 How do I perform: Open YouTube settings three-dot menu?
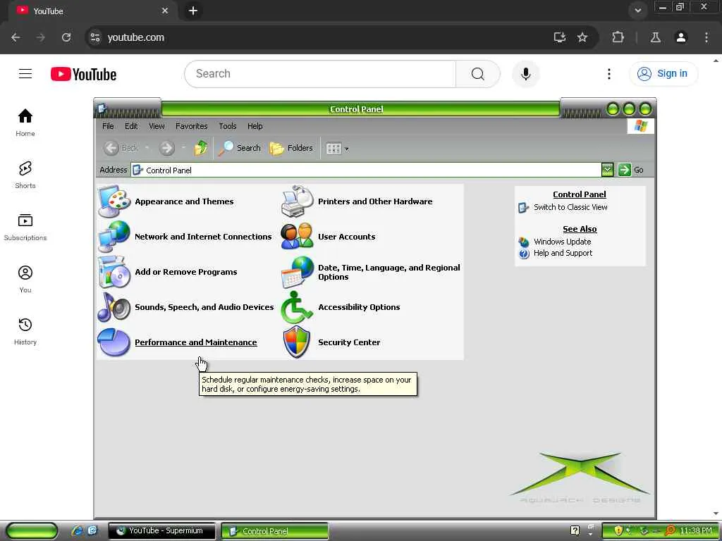coord(608,73)
